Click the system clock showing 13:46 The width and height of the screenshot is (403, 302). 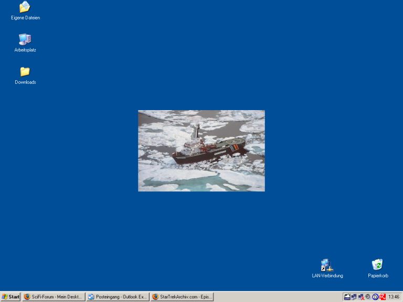coord(394,297)
